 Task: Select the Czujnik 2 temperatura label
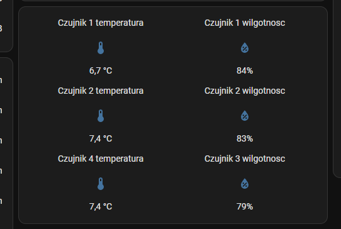point(101,91)
